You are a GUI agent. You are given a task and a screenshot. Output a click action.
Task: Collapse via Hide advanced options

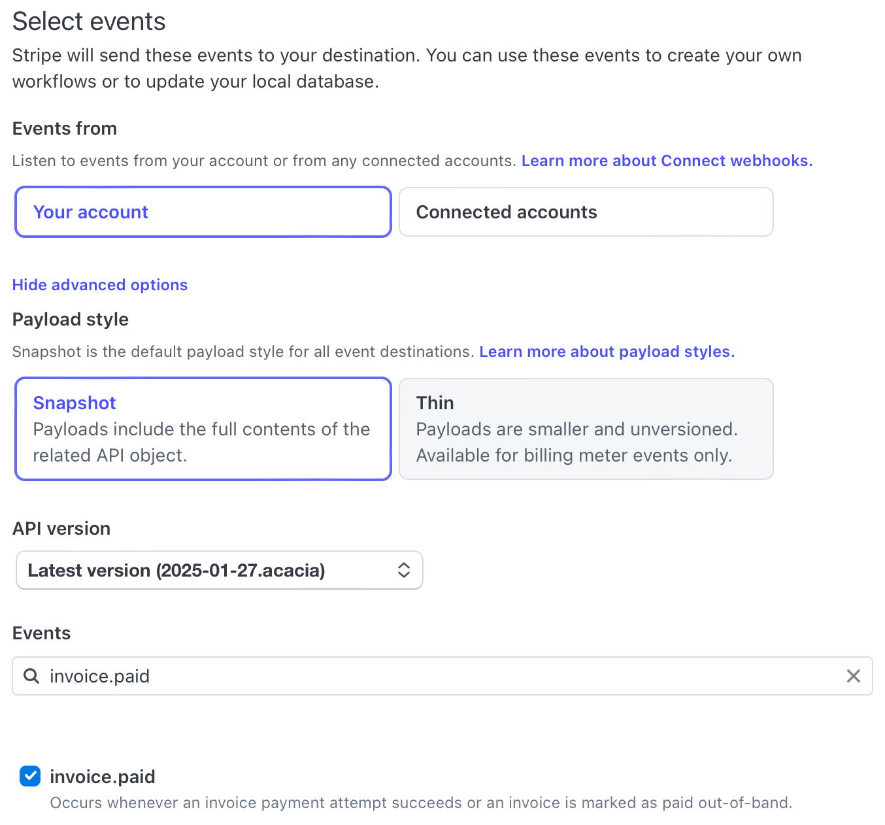100,285
